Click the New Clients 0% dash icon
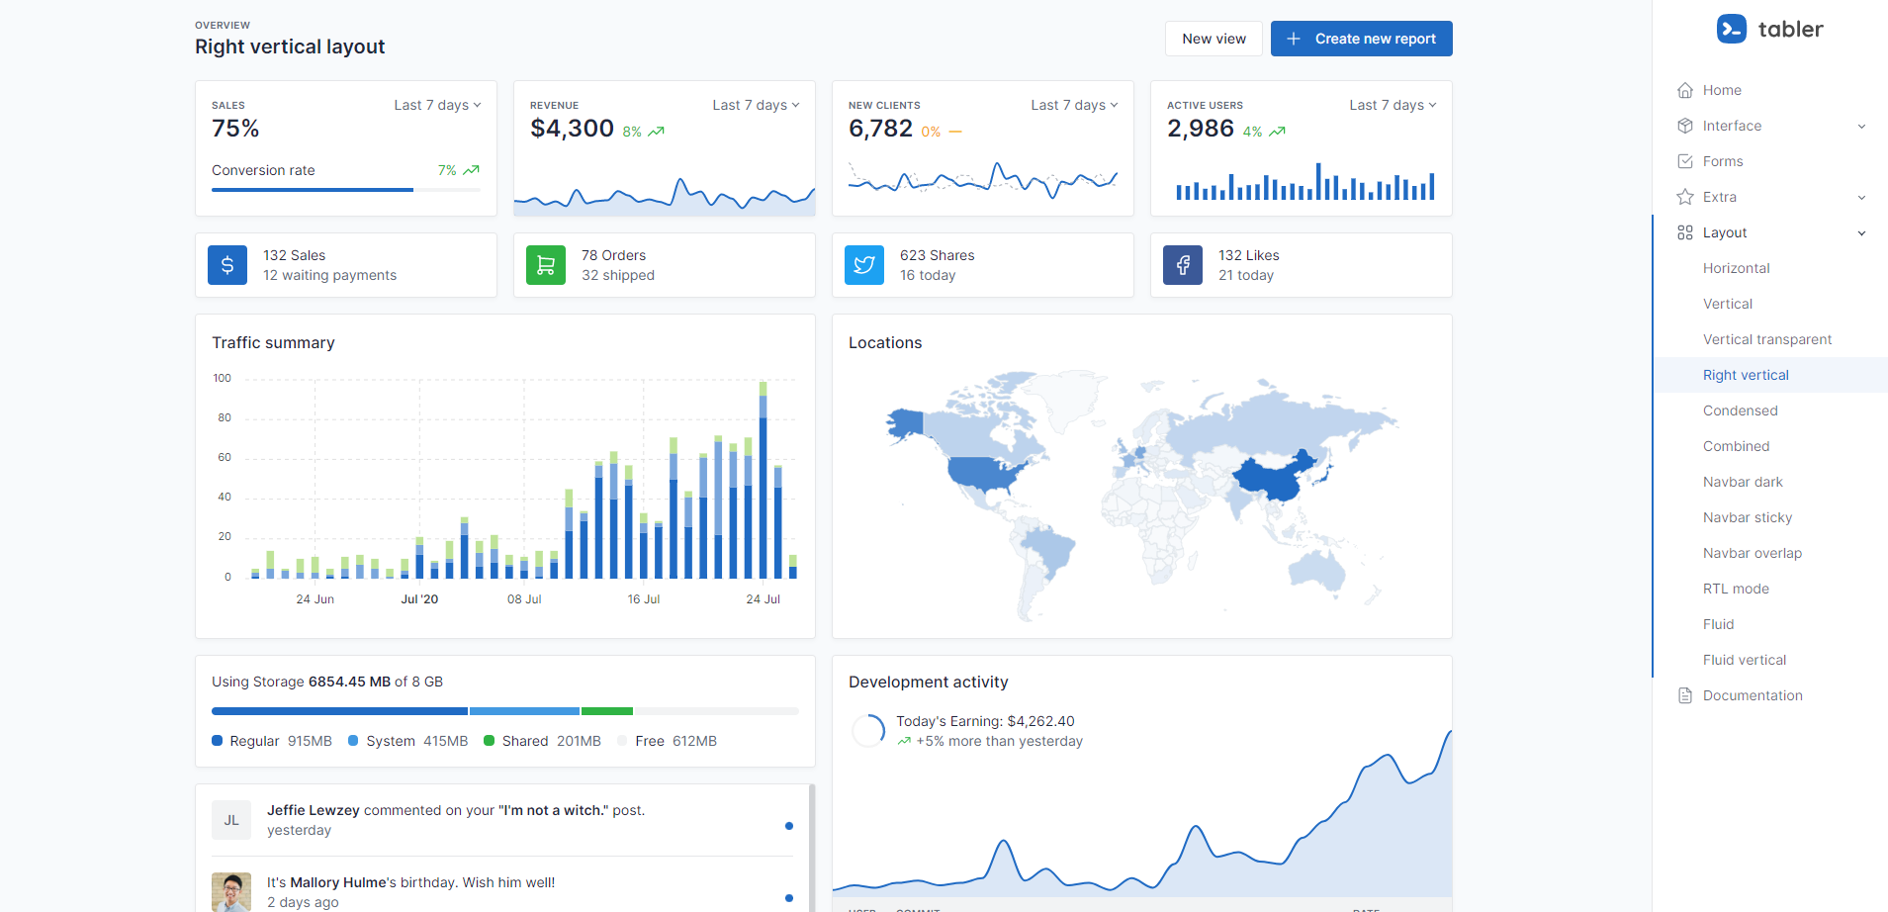 (955, 131)
